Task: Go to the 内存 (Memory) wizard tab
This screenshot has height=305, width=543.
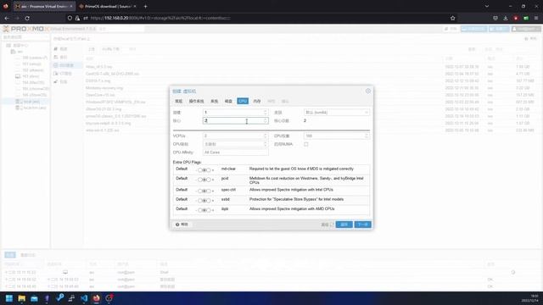Action: pos(256,101)
